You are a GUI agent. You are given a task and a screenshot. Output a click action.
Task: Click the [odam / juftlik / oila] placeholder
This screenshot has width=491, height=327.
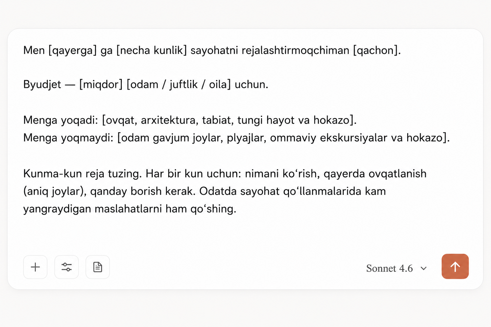click(x=179, y=85)
